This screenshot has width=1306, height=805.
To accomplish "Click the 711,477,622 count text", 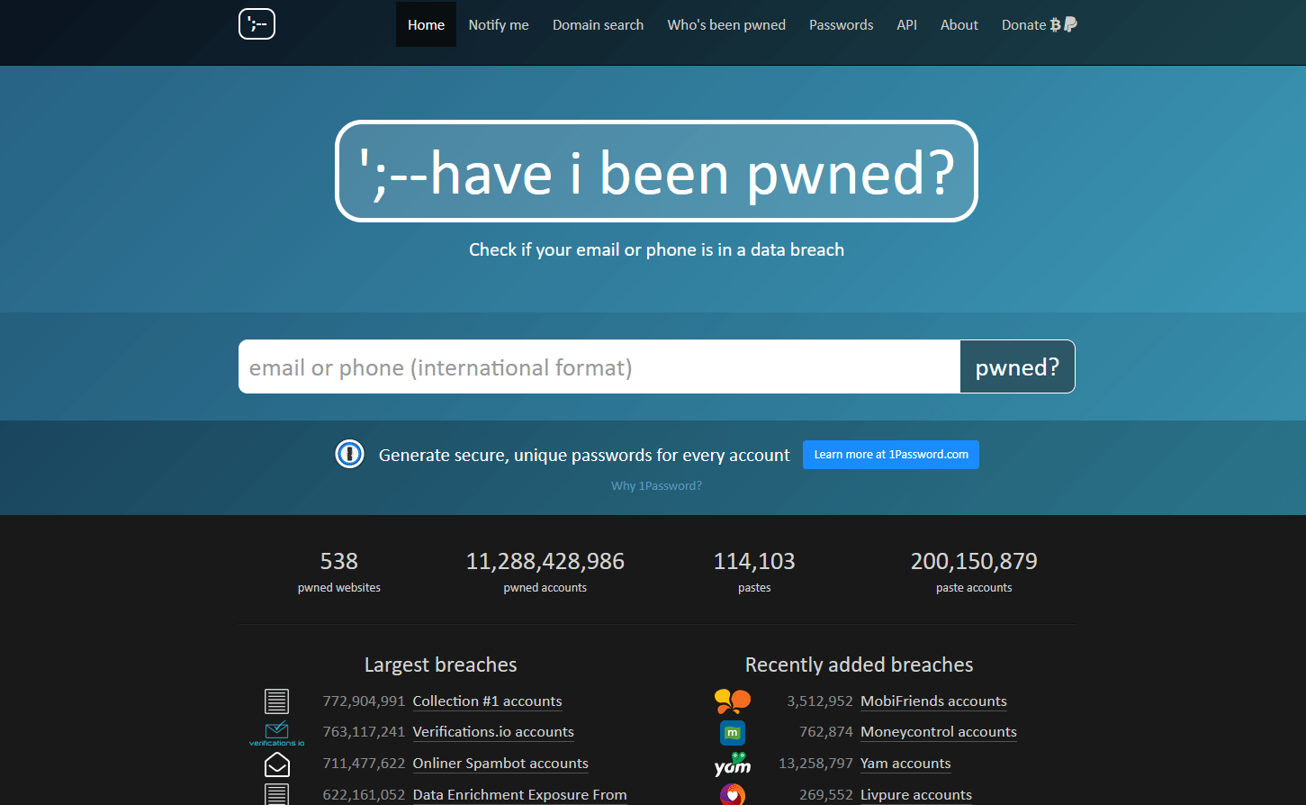I will point(364,764).
